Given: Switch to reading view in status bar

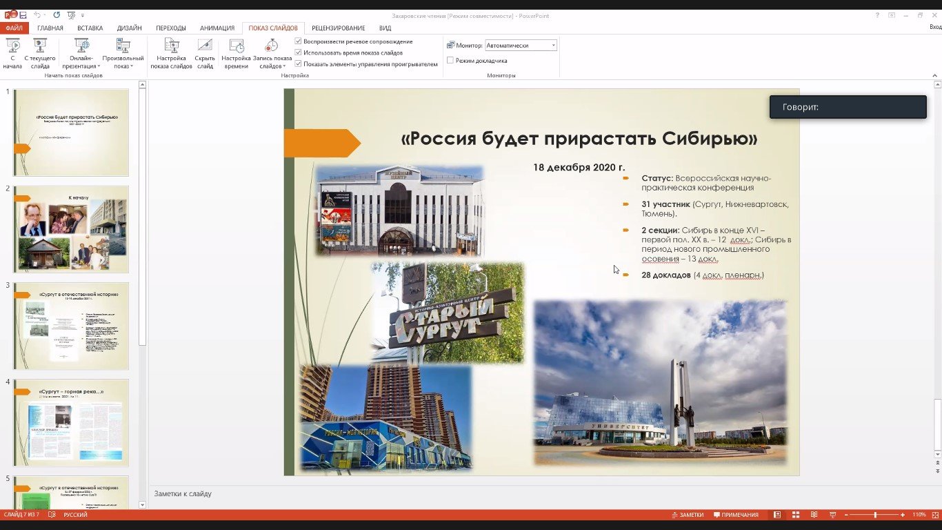Looking at the screenshot, I should click(814, 515).
